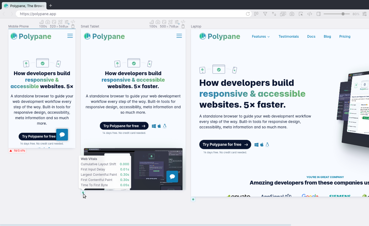Viewport: 369px width, 226px height.
Task: Change Mobile Phone pane 100% zoom value
Action: pos(43,26)
